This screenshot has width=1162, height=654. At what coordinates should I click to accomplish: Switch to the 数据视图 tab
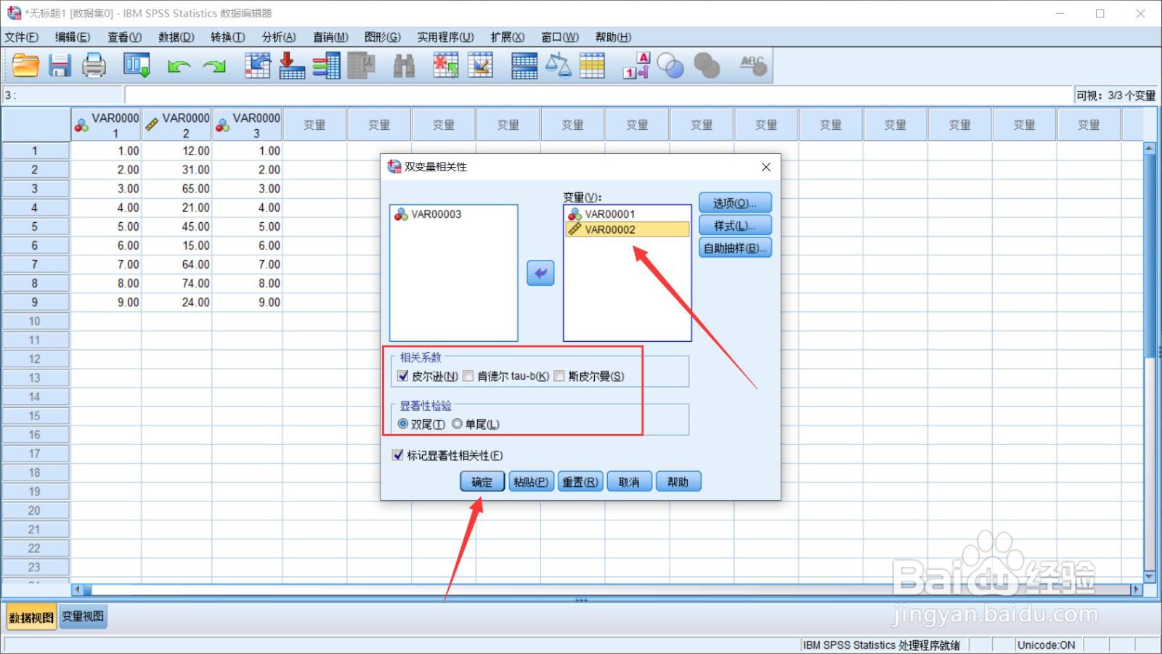31,618
